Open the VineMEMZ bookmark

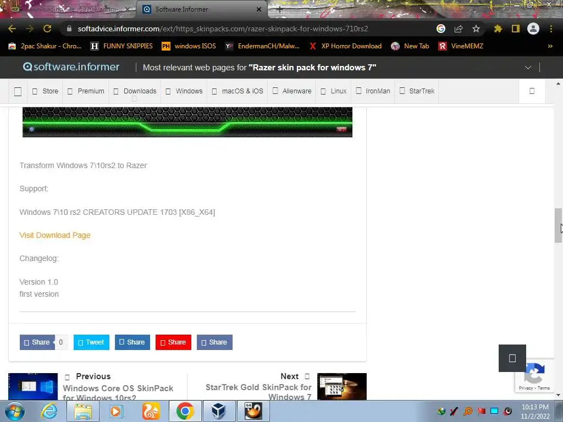click(461, 46)
